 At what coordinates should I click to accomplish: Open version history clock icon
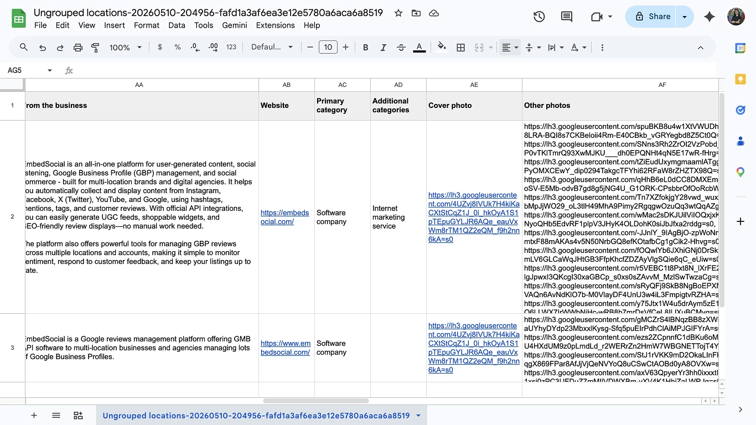coord(539,17)
